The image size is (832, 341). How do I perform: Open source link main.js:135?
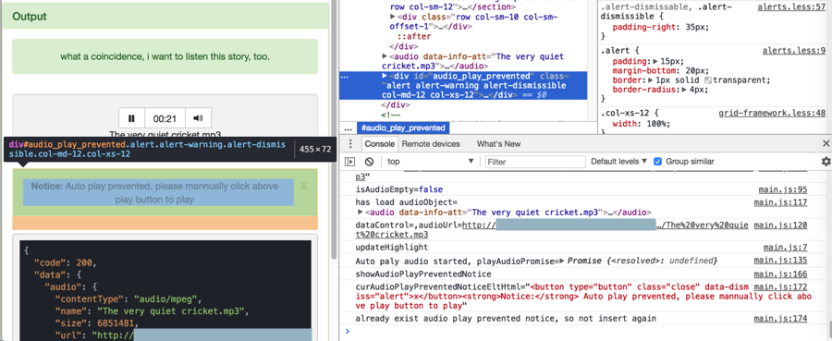pyautogui.click(x=780, y=261)
